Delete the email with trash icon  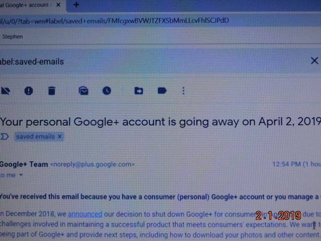[52, 90]
